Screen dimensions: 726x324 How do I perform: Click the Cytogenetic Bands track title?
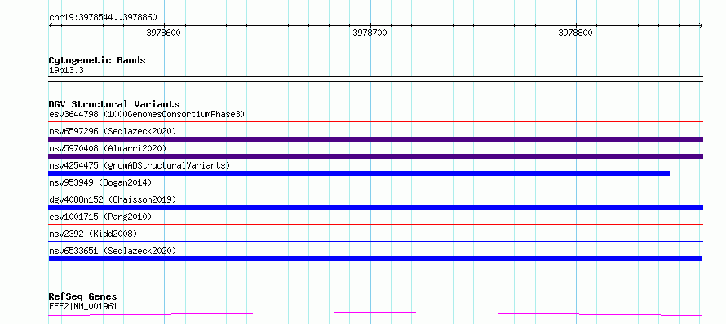(x=97, y=60)
